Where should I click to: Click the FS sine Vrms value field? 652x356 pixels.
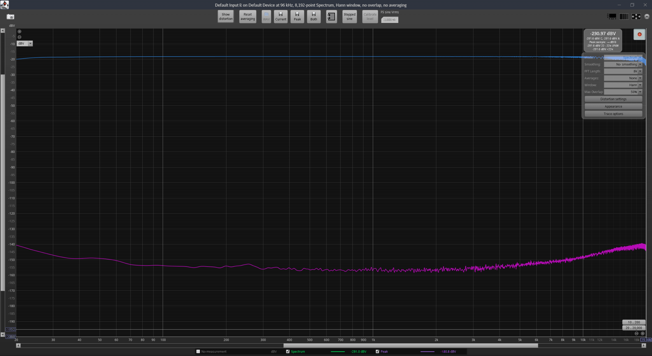[390, 20]
